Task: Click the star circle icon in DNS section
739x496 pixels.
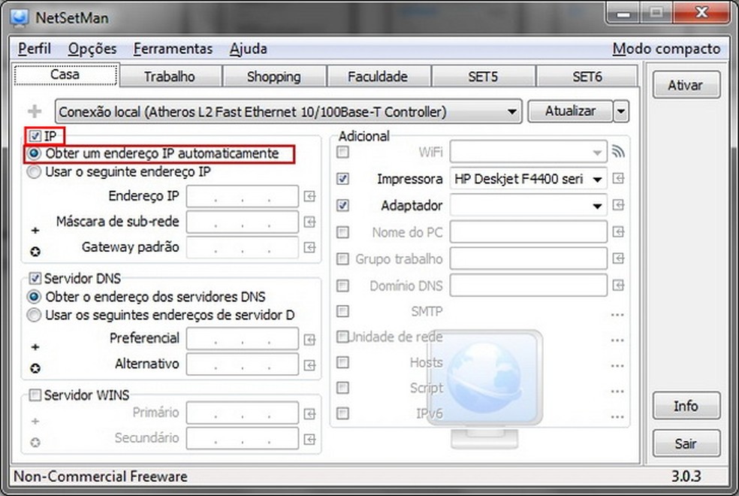Action: pyautogui.click(x=35, y=368)
